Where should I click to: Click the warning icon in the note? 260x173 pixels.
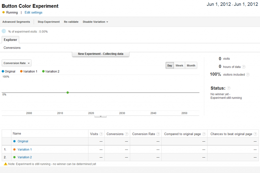pyautogui.click(x=6, y=164)
